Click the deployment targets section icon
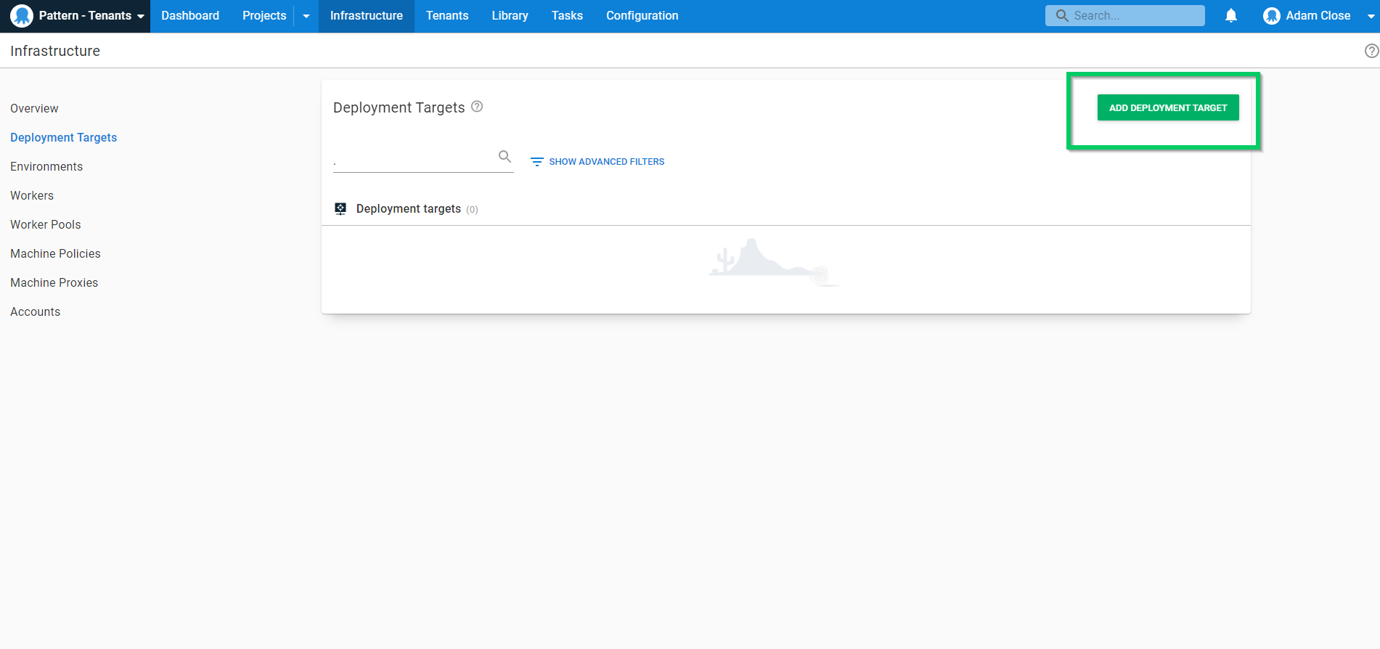 tap(340, 209)
